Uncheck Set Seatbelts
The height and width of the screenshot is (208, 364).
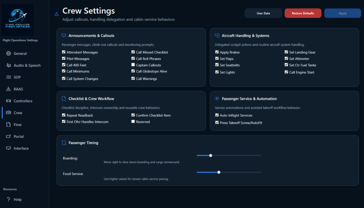click(x=217, y=65)
